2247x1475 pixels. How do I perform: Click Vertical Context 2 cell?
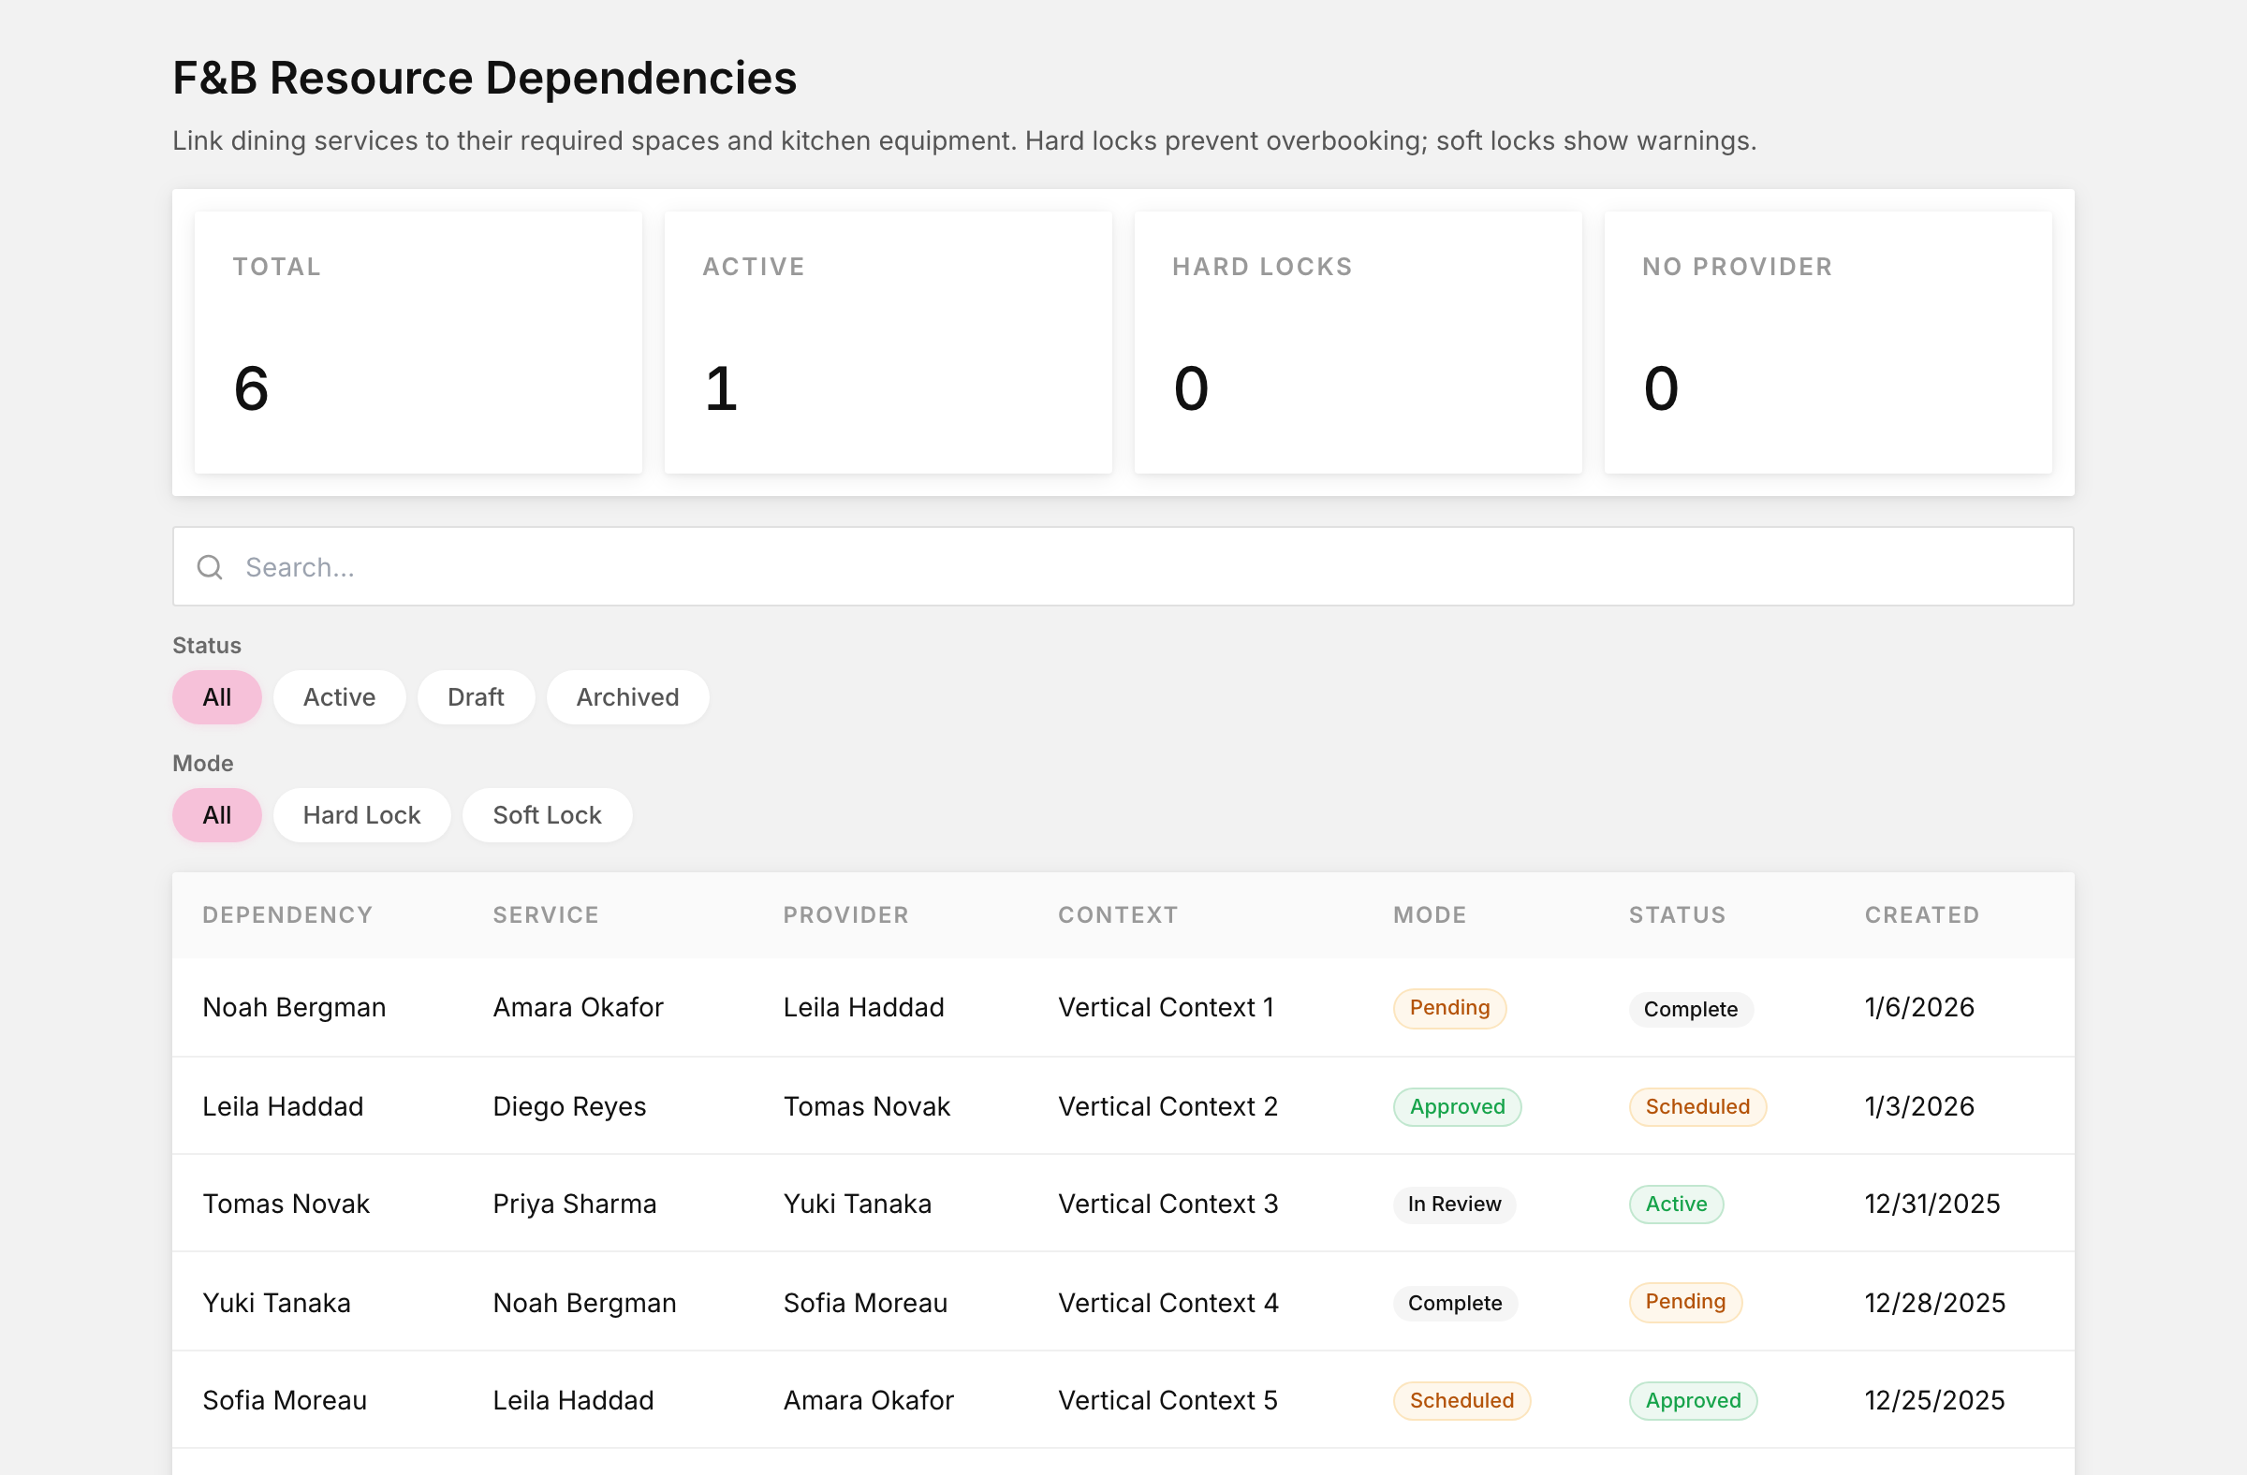(x=1168, y=1106)
